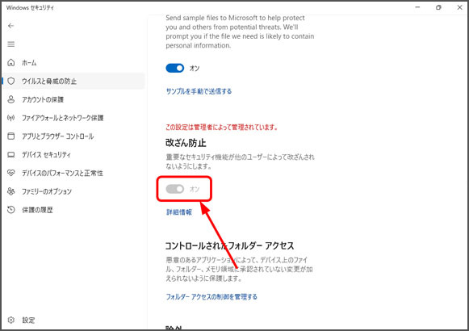Open ファイアウォールとネットワーク保護 section
The width and height of the screenshot is (469, 331).
coord(73,118)
